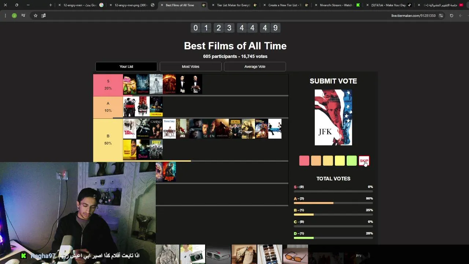Vote S tier with the pink swatch
This screenshot has width=469, height=264.
coord(304,161)
